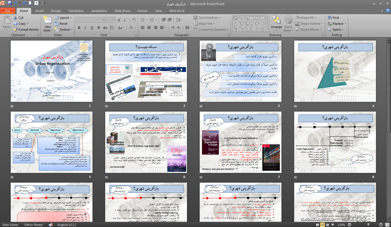Click the Align Text Right icon

(x=156, y=27)
